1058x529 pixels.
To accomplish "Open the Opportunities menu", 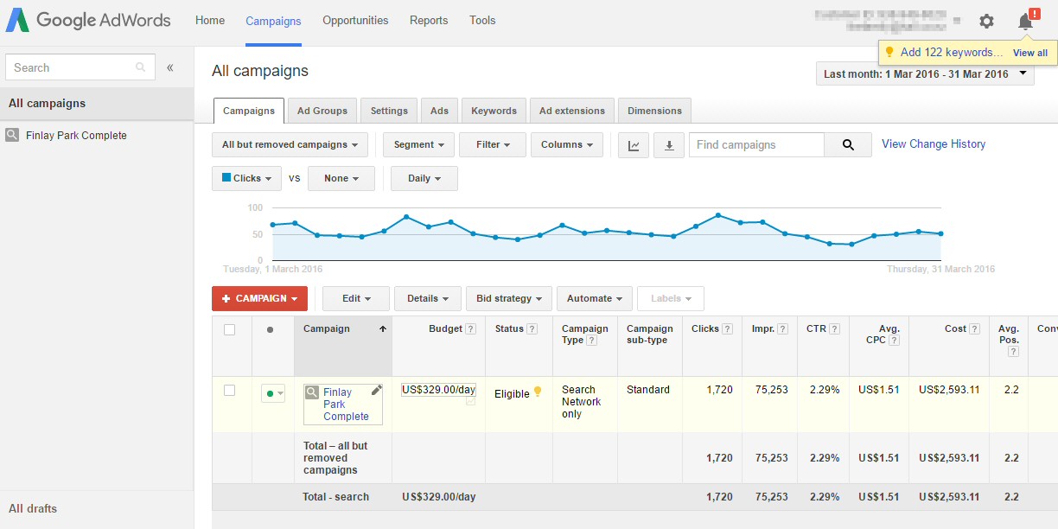I will tap(355, 21).
